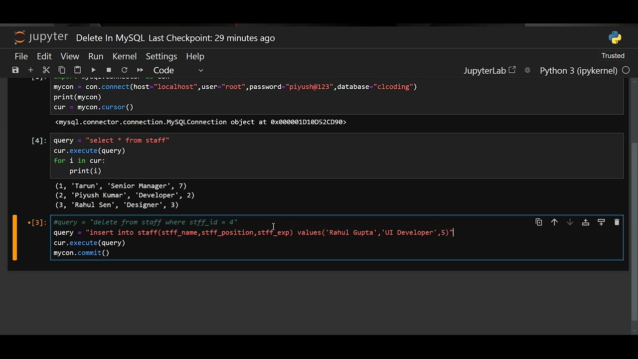Viewport: 638px width, 359px height.
Task: Click the MySQLConnection object output text
Action: pos(201,122)
